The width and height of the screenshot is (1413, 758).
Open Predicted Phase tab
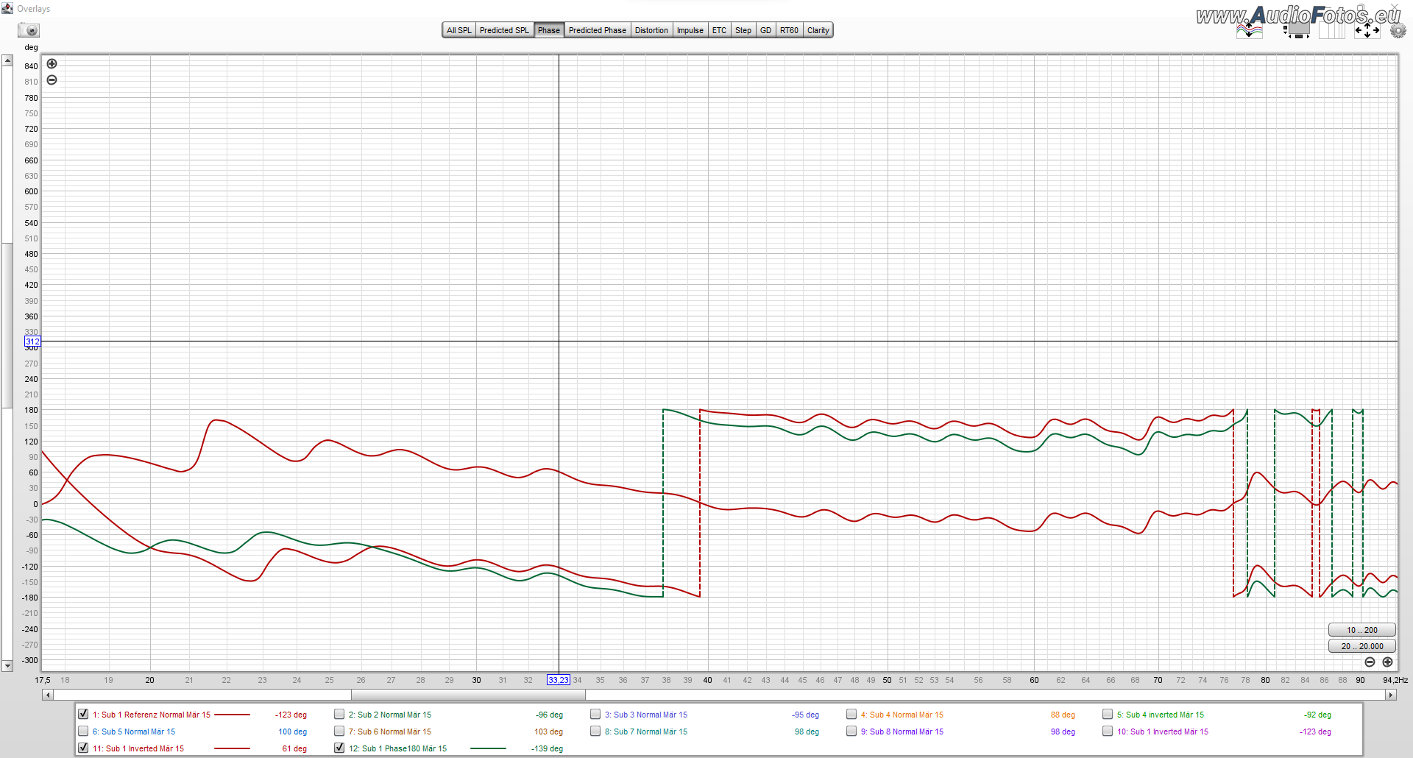tap(598, 30)
